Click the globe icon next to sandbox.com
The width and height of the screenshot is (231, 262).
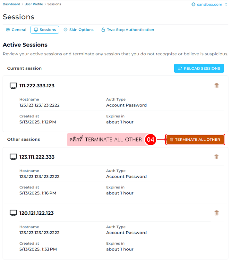click(193, 4)
